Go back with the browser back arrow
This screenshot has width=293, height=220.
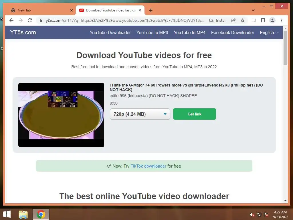coord(11,20)
